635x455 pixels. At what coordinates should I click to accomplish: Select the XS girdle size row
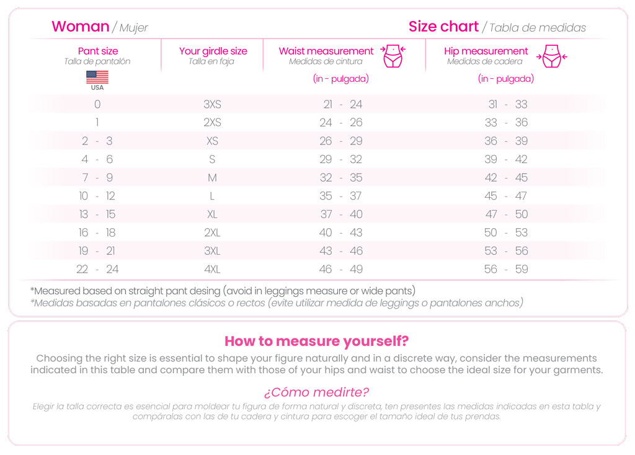coord(213,141)
